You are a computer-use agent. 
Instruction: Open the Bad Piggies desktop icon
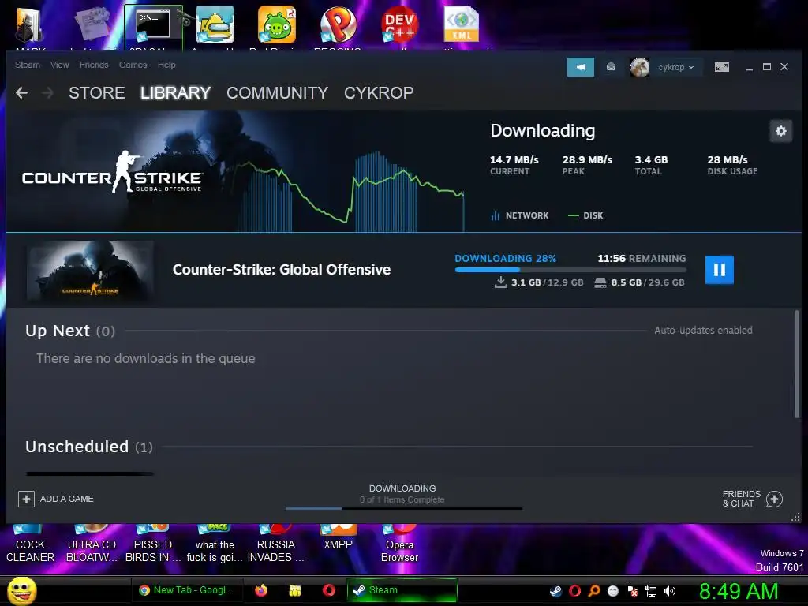pos(277,26)
